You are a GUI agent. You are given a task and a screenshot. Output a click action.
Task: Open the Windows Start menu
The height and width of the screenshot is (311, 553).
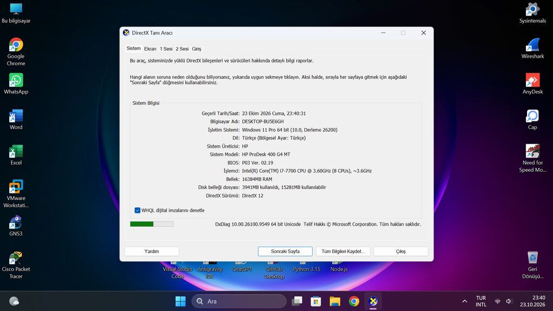[180, 301]
